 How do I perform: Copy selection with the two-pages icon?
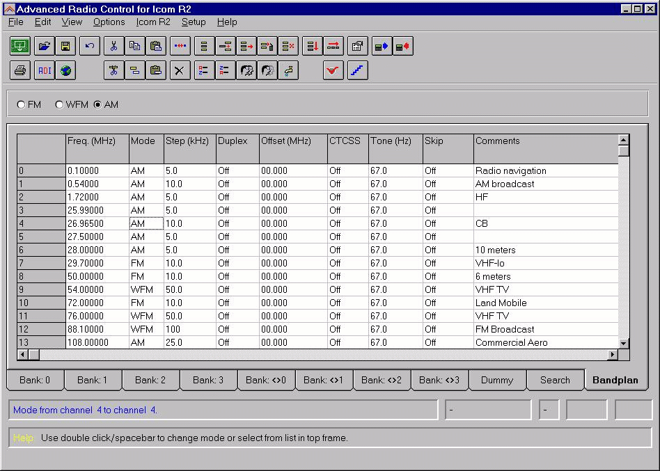(x=134, y=46)
